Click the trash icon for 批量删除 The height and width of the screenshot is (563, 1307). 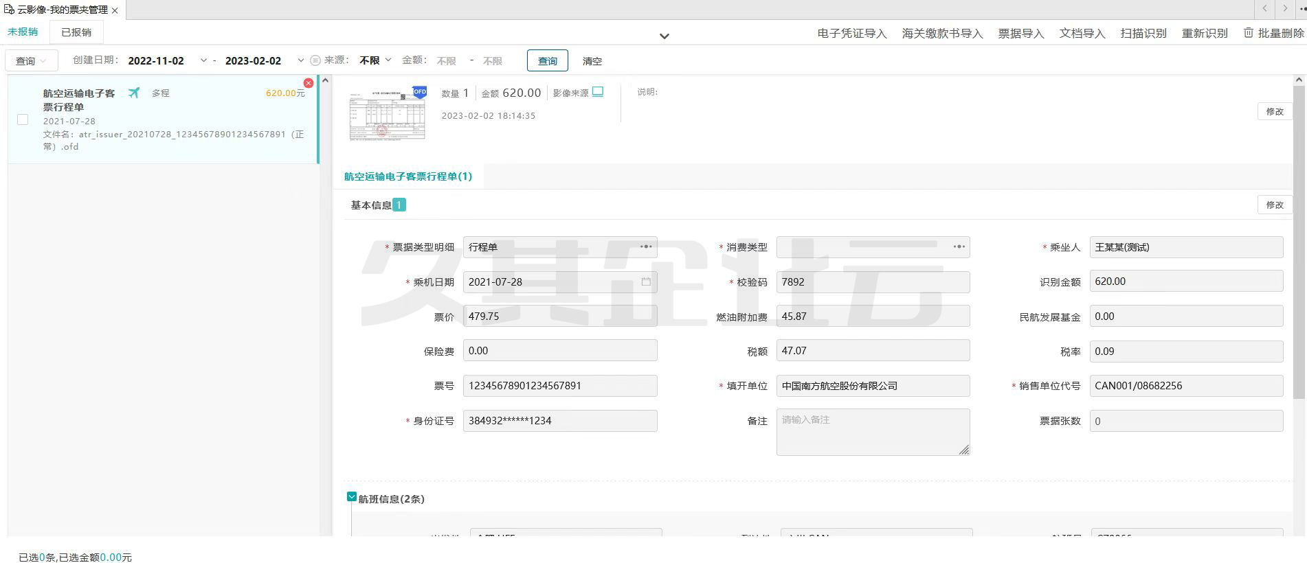[x=1249, y=33]
